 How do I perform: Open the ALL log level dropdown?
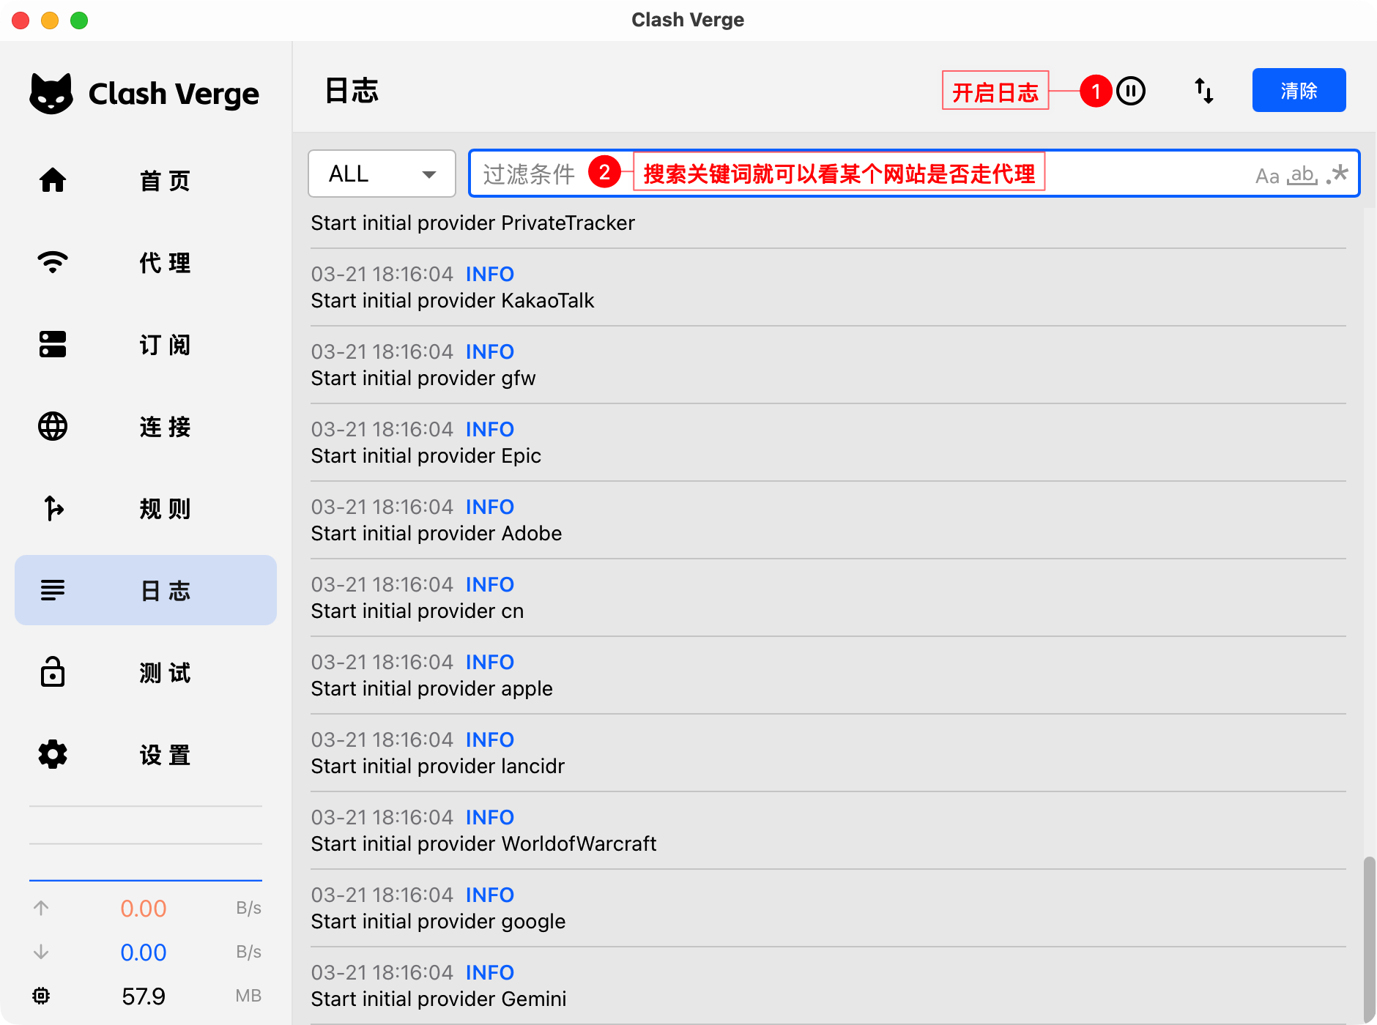tap(382, 174)
